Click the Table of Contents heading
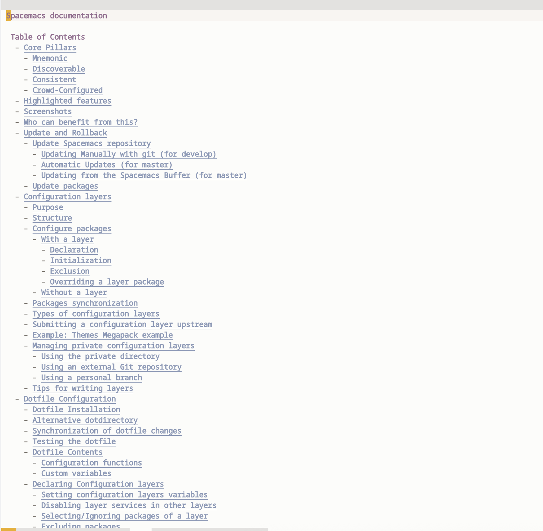Viewport: 543px width, 531px height. (48, 37)
